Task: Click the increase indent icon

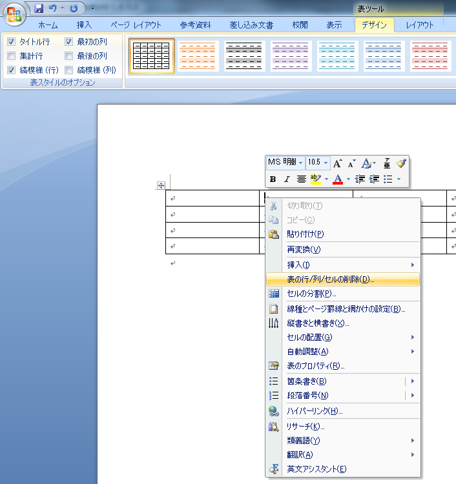Action: point(374,179)
